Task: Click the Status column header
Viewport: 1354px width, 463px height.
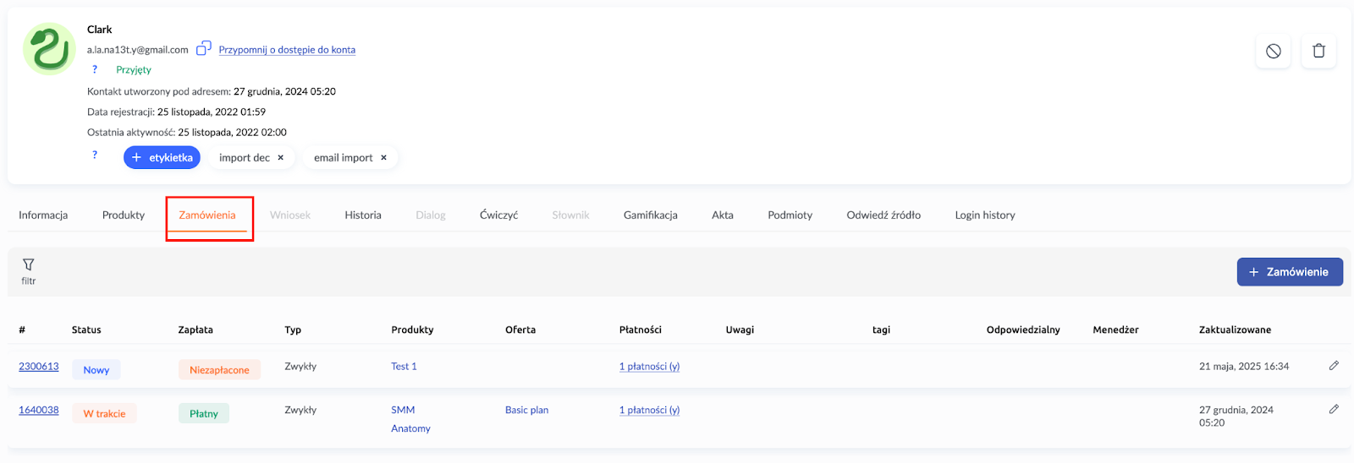Action: [x=86, y=330]
